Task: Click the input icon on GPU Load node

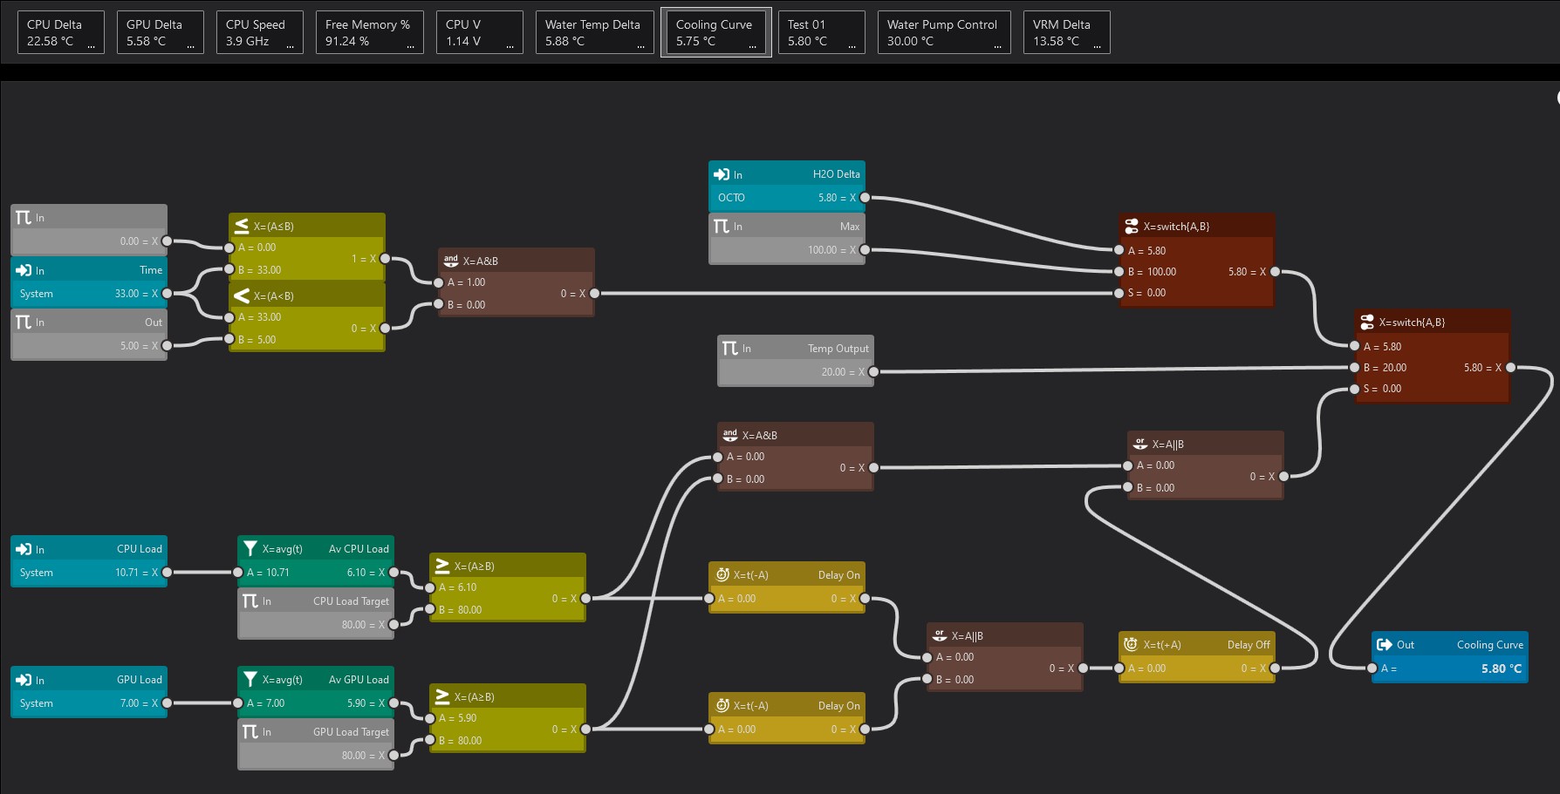Action: (24, 680)
